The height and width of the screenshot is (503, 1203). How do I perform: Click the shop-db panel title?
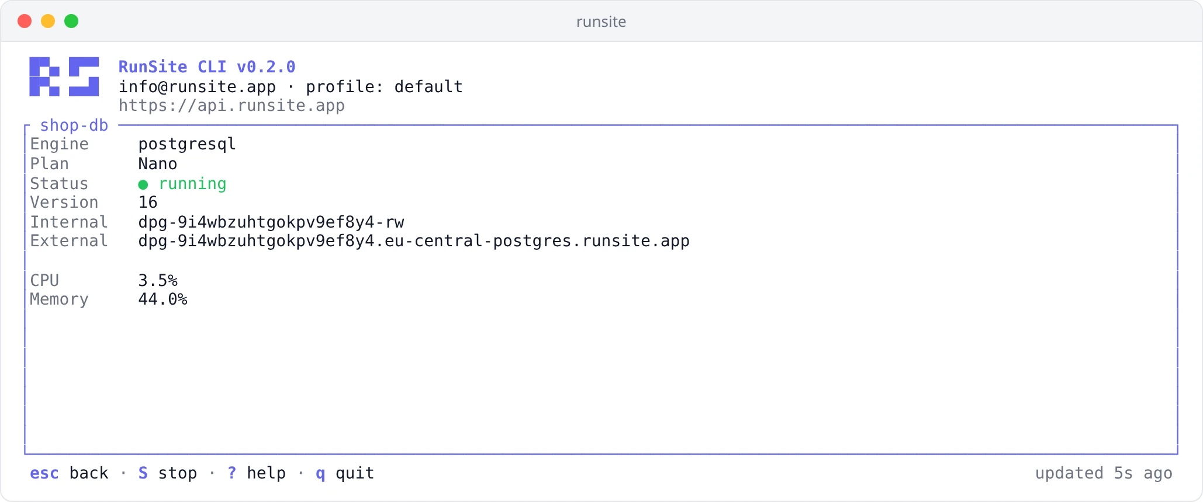[x=74, y=125]
